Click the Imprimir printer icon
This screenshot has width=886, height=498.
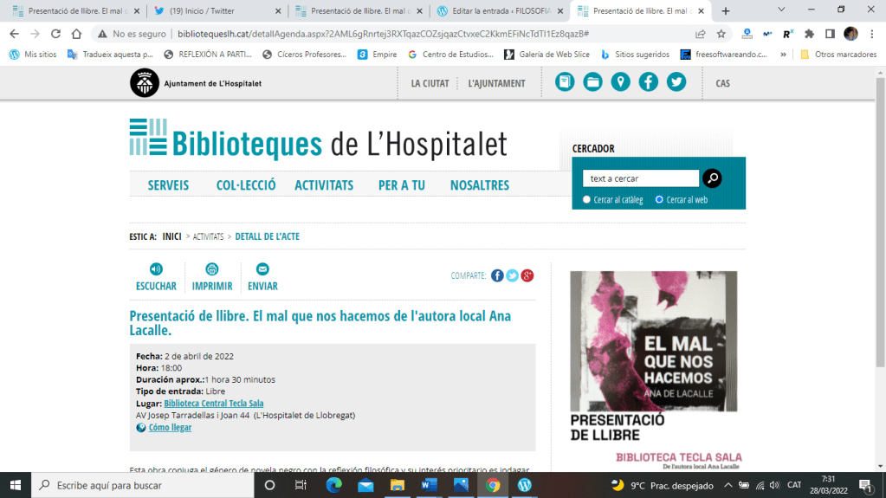pos(212,269)
